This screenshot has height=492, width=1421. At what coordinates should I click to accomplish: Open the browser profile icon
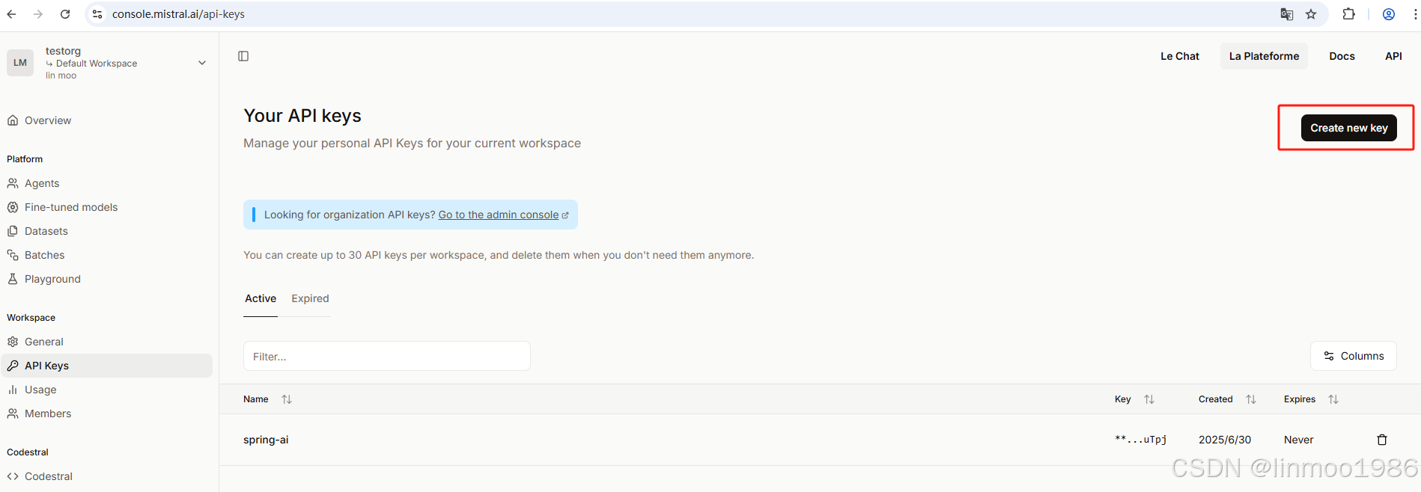tap(1389, 14)
